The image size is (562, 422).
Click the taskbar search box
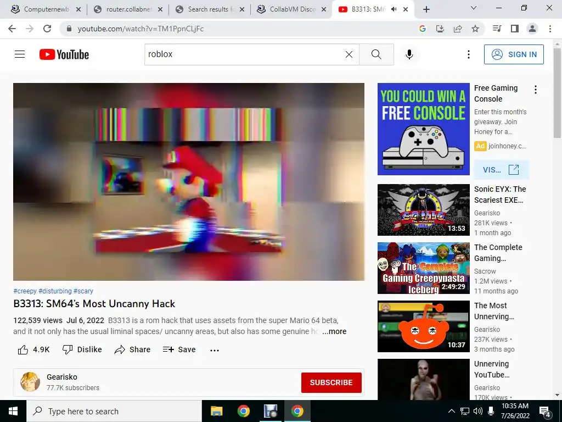point(114,411)
